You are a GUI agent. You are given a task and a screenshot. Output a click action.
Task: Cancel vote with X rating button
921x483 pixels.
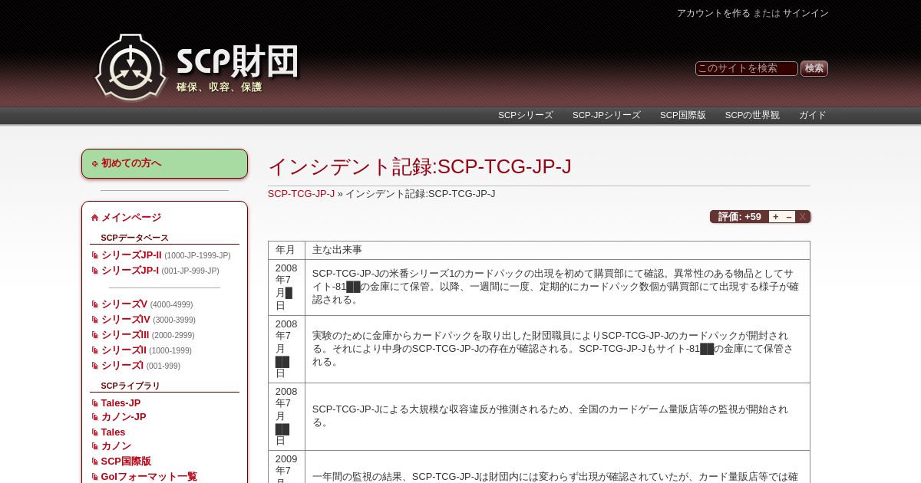[x=803, y=217]
